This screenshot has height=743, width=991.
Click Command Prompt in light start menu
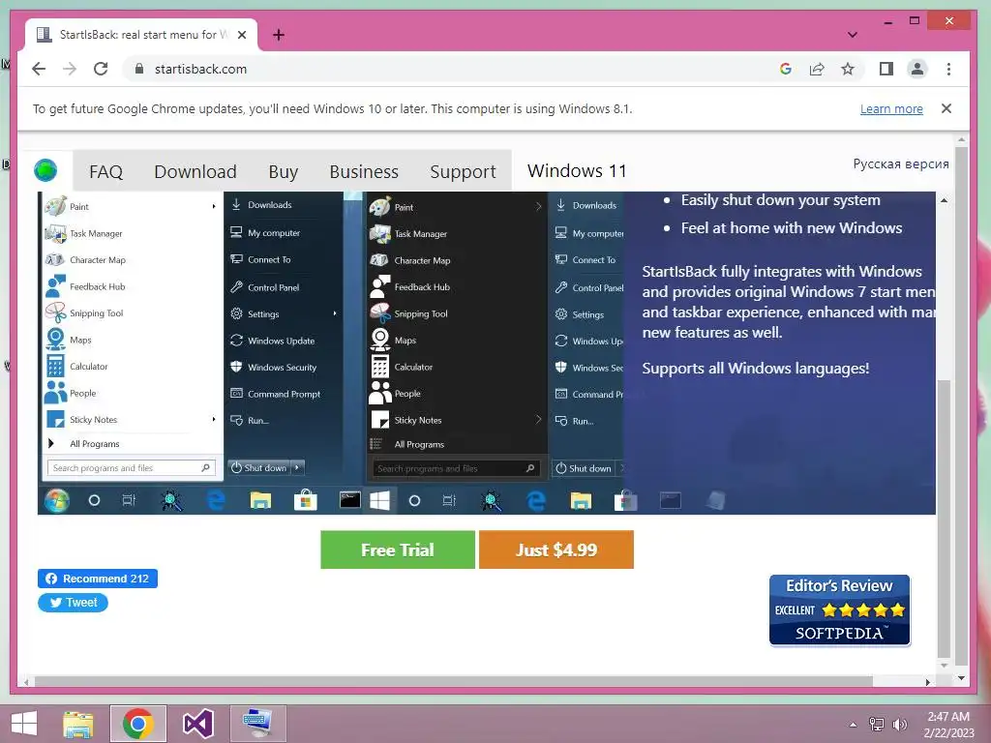[x=284, y=394]
